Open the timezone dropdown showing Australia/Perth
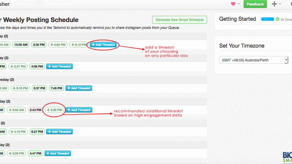 pyautogui.click(x=254, y=60)
